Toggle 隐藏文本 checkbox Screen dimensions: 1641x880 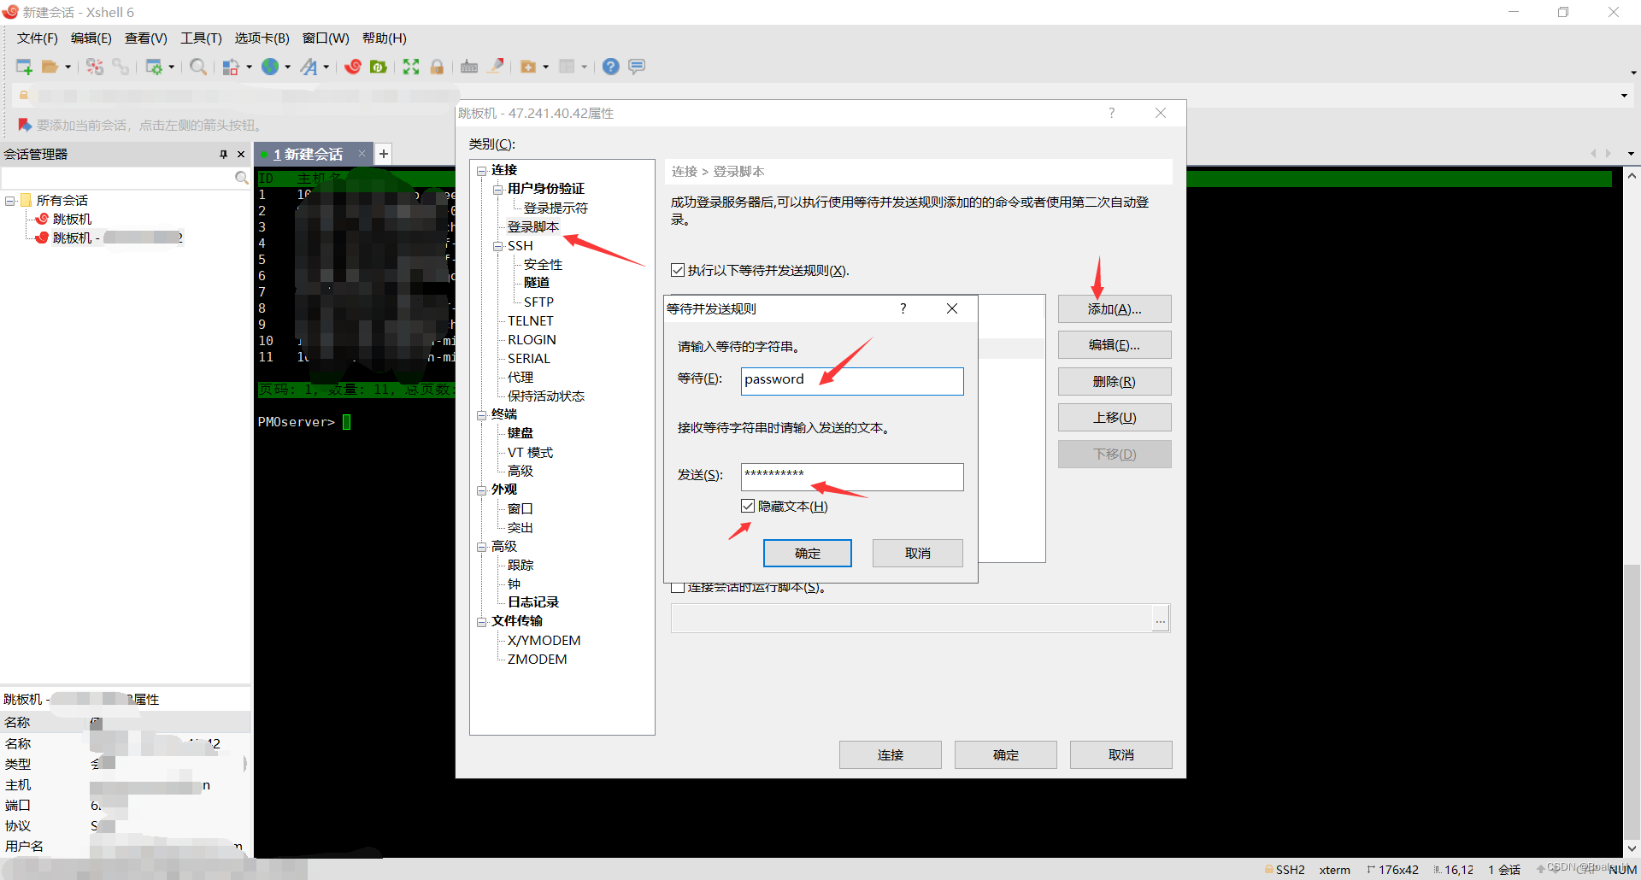748,506
